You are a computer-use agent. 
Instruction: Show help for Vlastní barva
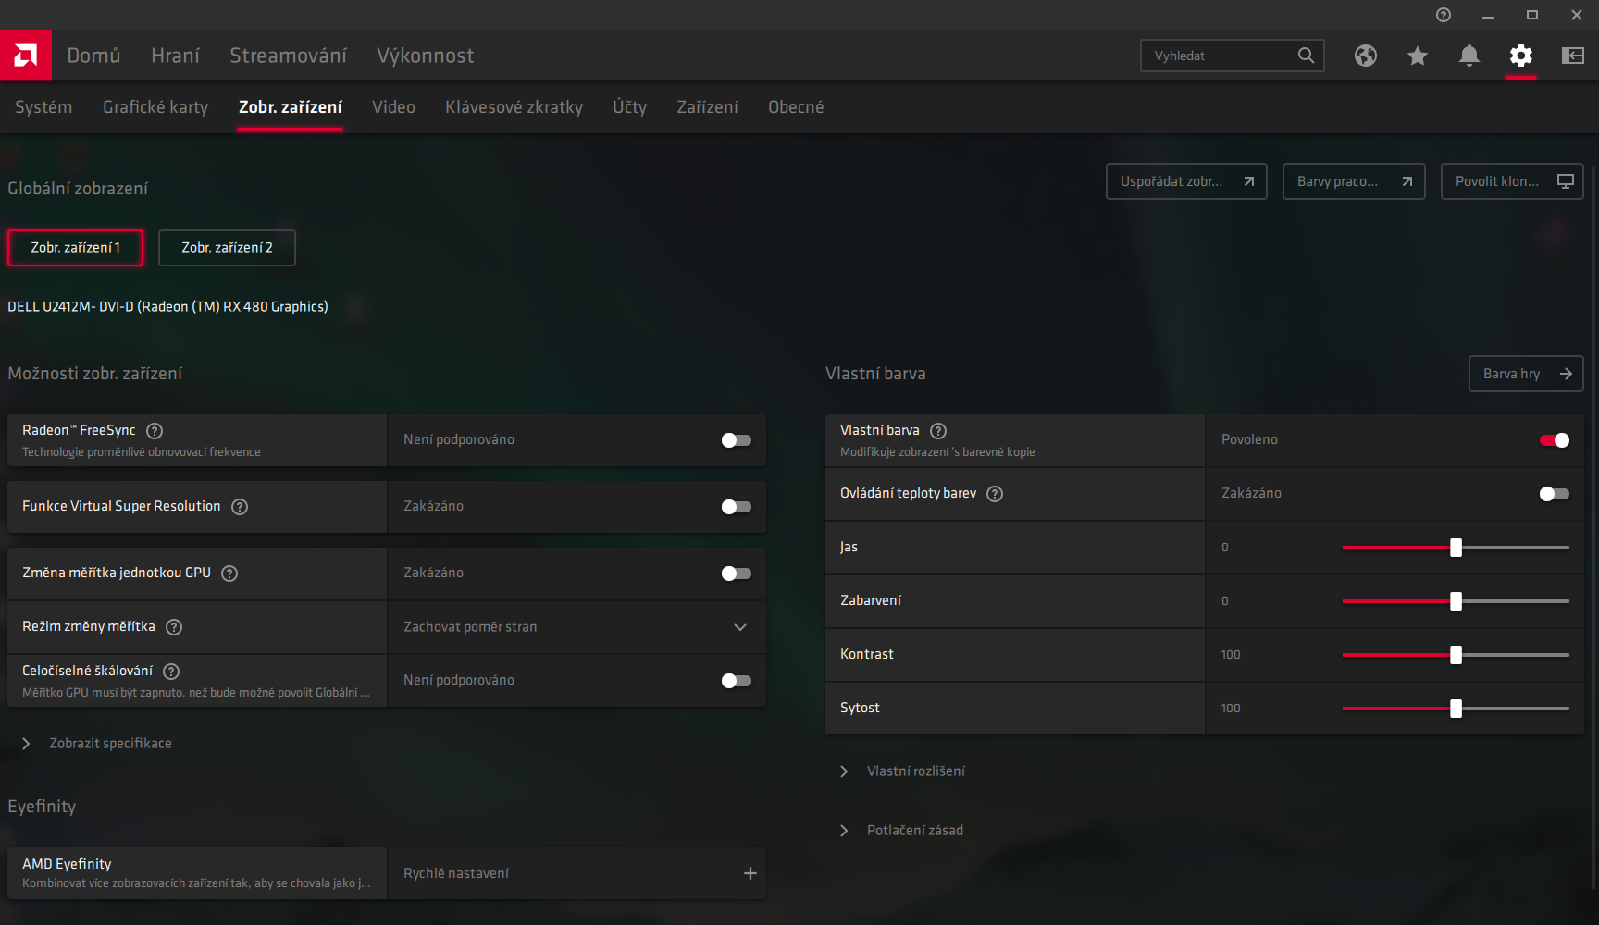938,431
